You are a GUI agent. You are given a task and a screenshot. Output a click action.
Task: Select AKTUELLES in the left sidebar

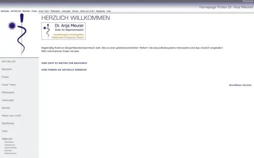8,62
